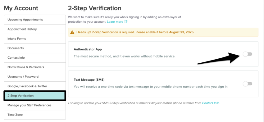Go to Username / Password page
The image size is (264, 122).
tap(35, 77)
